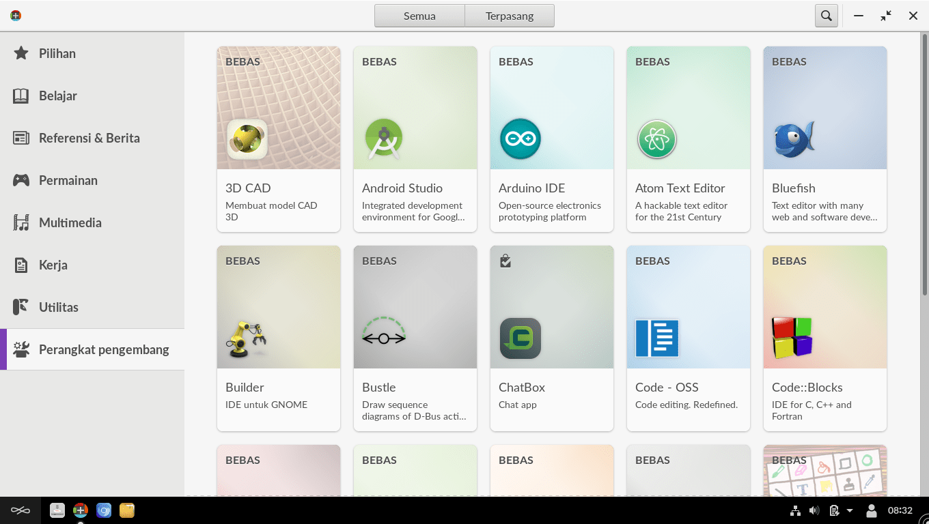Click the Arduino IDE infinity icon
This screenshot has height=524, width=929.
click(521, 139)
